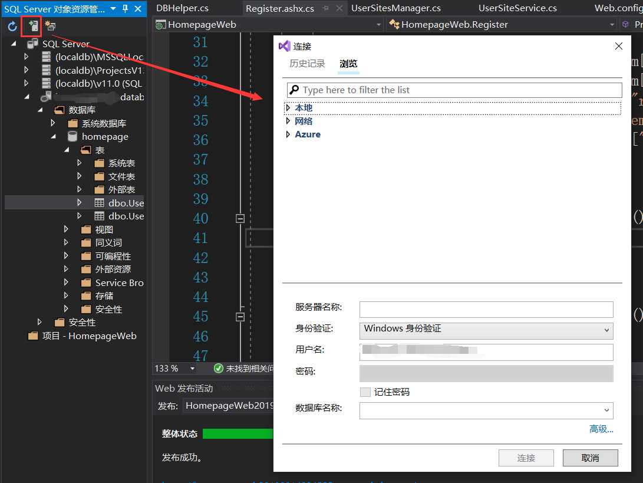
Task: Select the 同义词 folder
Action: point(108,242)
